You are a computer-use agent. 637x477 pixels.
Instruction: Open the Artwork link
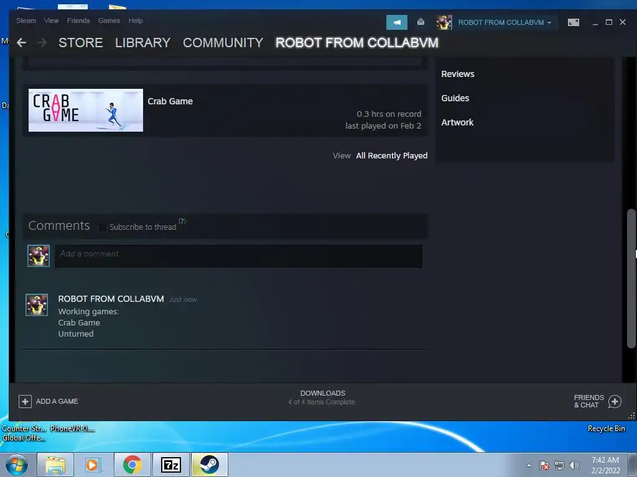(x=457, y=122)
